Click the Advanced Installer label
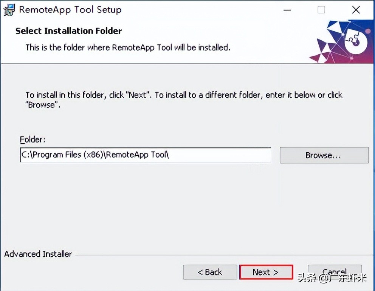The width and height of the screenshot is (375, 291). (38, 254)
